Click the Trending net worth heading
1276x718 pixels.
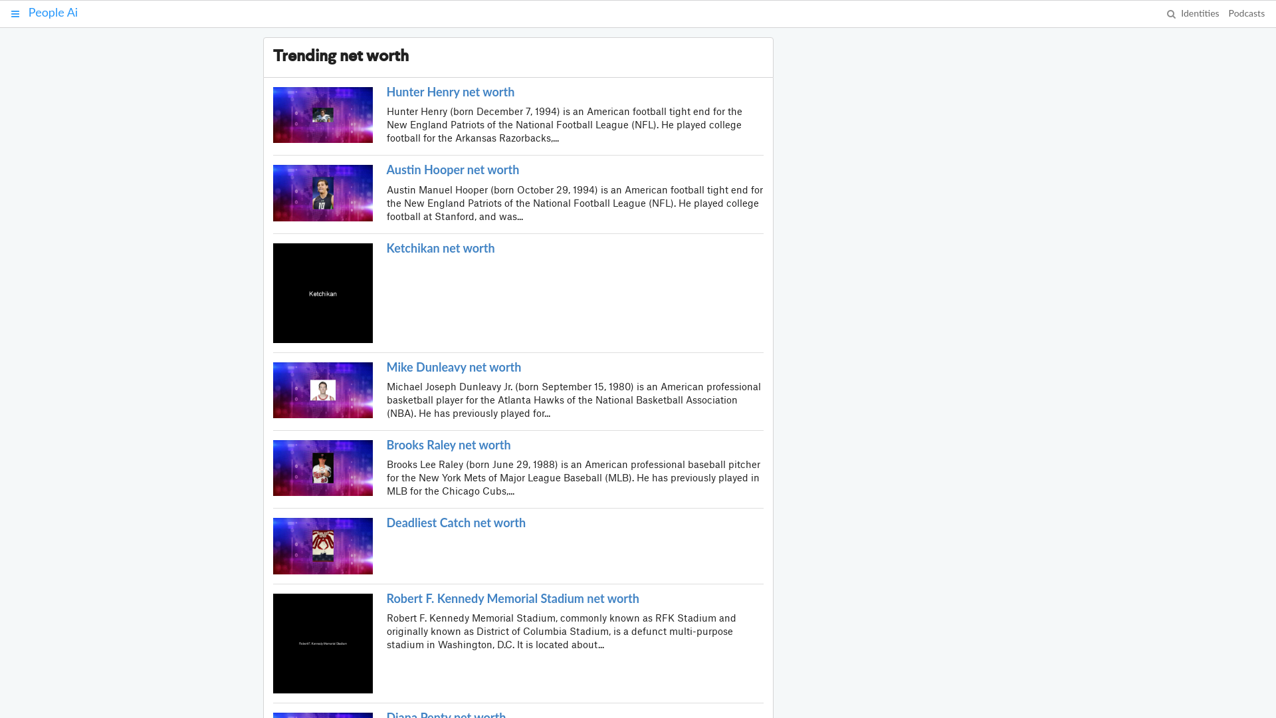(341, 56)
